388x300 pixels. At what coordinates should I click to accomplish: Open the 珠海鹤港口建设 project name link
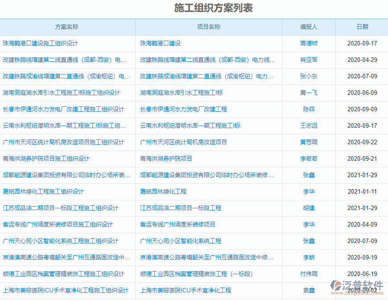click(160, 43)
